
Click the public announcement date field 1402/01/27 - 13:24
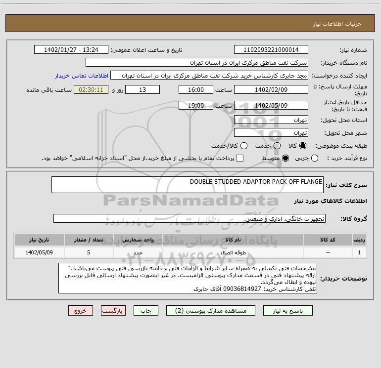tap(71, 49)
